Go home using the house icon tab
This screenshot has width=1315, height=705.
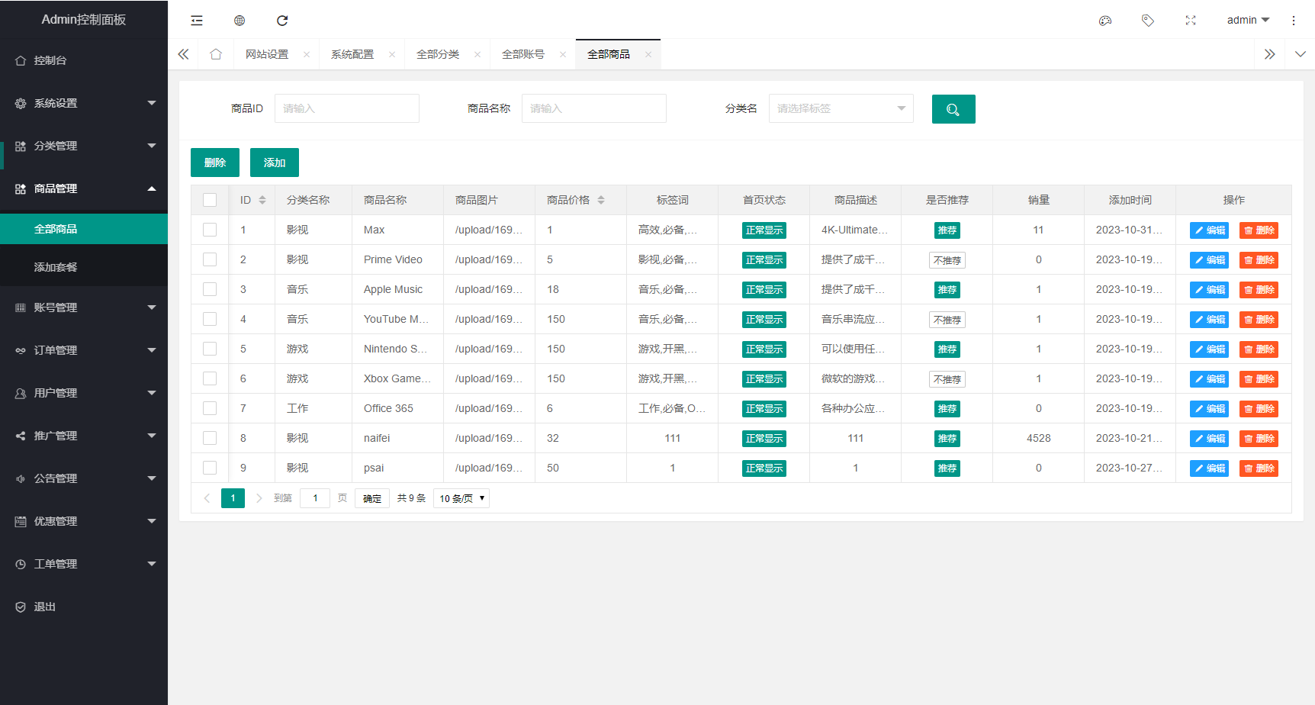[216, 53]
